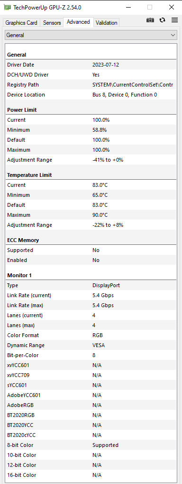Switch to the Graphics Card tab
The image size is (182, 484).
click(x=21, y=22)
